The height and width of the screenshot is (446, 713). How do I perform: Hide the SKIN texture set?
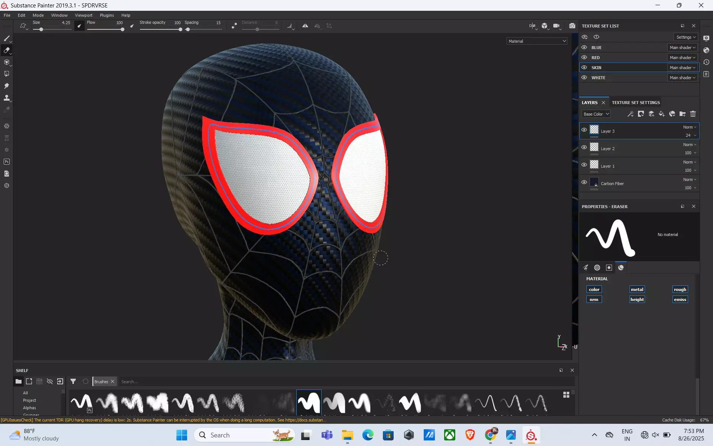click(x=584, y=68)
